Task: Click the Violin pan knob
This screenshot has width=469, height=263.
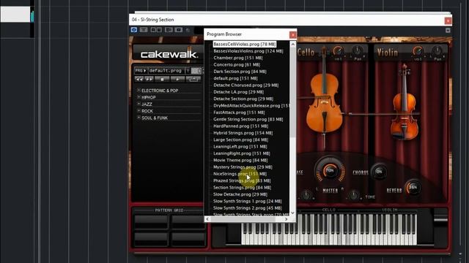Action: 437,51
